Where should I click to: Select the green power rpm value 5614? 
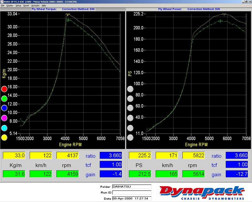click(194, 174)
